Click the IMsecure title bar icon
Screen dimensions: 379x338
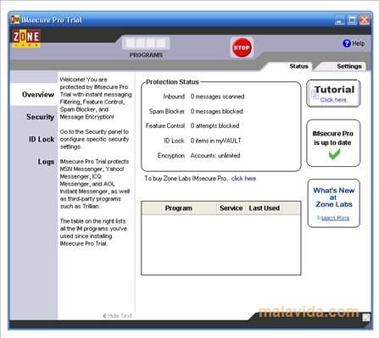(x=15, y=19)
